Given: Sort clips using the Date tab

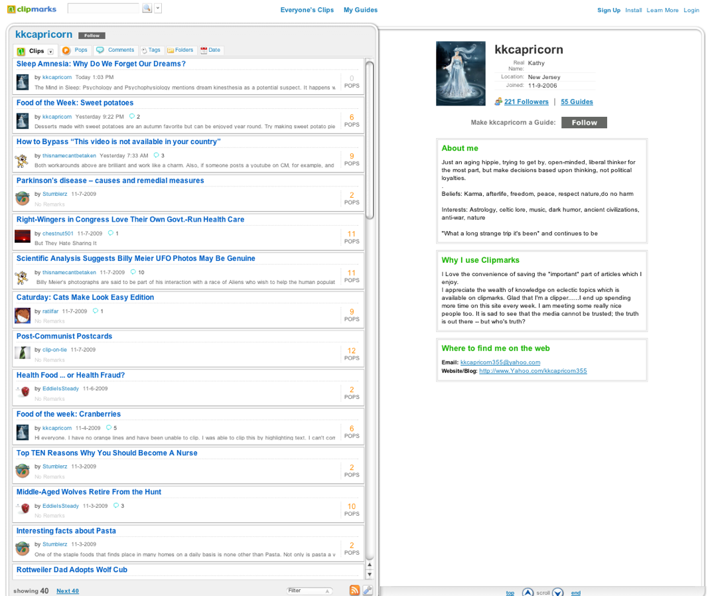Looking at the screenshot, I should click(x=210, y=50).
